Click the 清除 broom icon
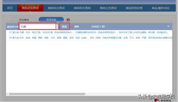Image resolution: width=178 pixels, height=102 pixels. [x=72, y=27]
